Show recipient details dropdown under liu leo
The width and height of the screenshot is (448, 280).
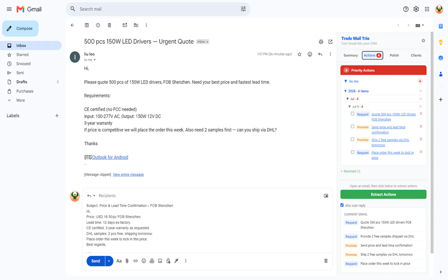[95, 60]
